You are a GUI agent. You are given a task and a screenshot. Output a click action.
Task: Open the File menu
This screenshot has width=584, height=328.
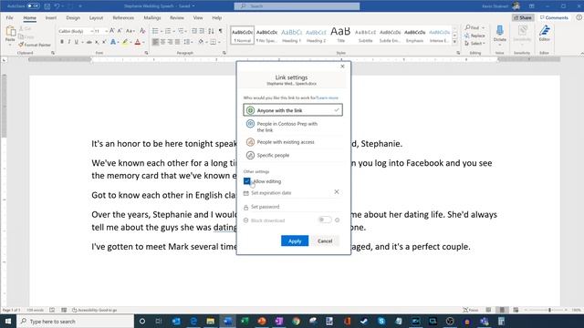pos(9,17)
